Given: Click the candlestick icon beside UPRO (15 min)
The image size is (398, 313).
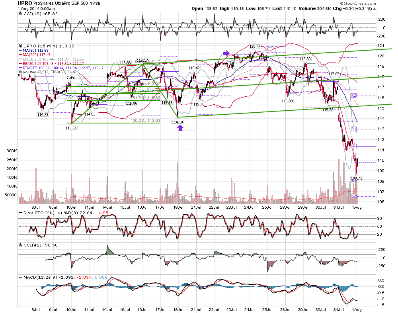Looking at the screenshot, I should pos(21,46).
